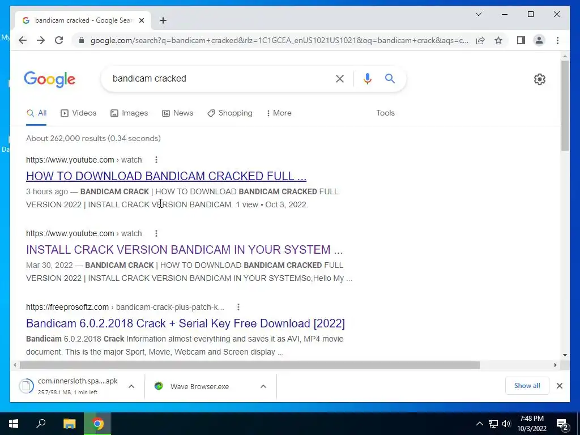Viewport: 580px width, 435px height.
Task: Click the freeprosoftz.com result URL
Action: 125,307
